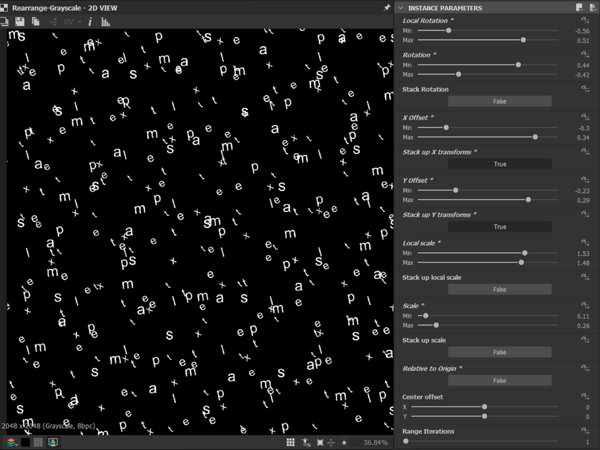
Task: Open Local Rotation parameter function menu
Action: click(x=585, y=20)
